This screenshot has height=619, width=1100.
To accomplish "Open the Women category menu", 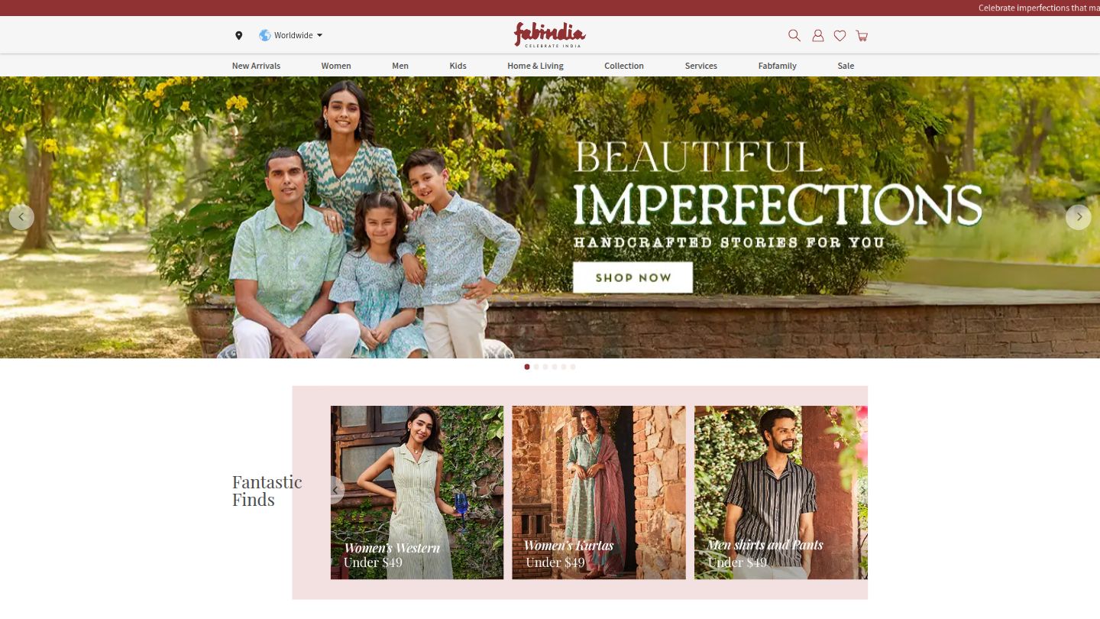I will pos(336,66).
